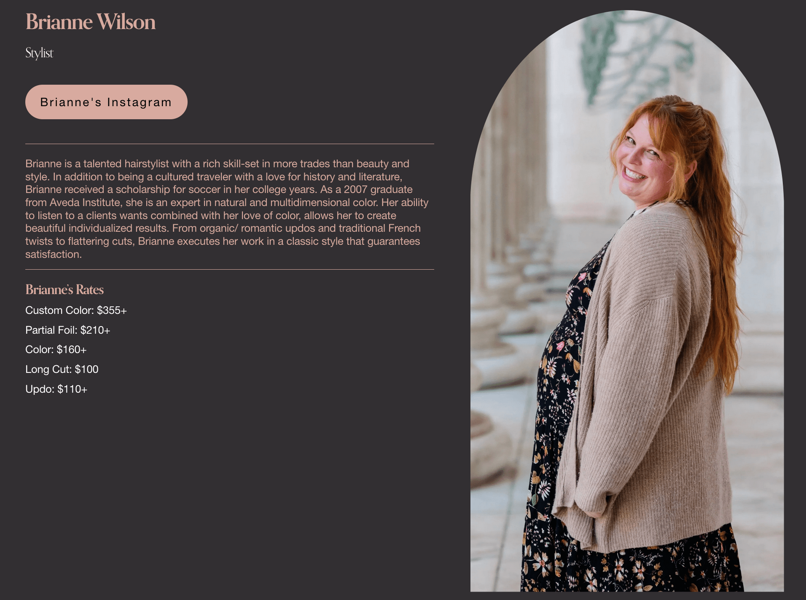Click the divider line above Brianne's Rates
The image size is (806, 600).
[x=230, y=270]
